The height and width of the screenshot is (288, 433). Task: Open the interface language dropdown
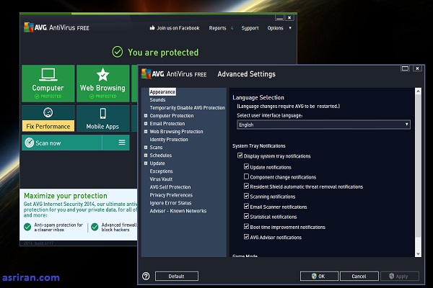pyautogui.click(x=323, y=125)
